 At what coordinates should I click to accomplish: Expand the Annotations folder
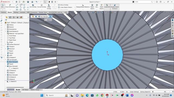(6, 29)
